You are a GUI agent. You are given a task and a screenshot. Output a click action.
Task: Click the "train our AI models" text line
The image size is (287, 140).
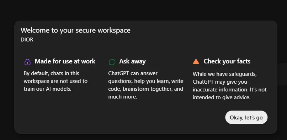pos(47,89)
